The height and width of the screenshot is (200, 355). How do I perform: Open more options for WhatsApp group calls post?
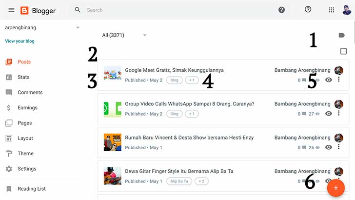pos(339,113)
